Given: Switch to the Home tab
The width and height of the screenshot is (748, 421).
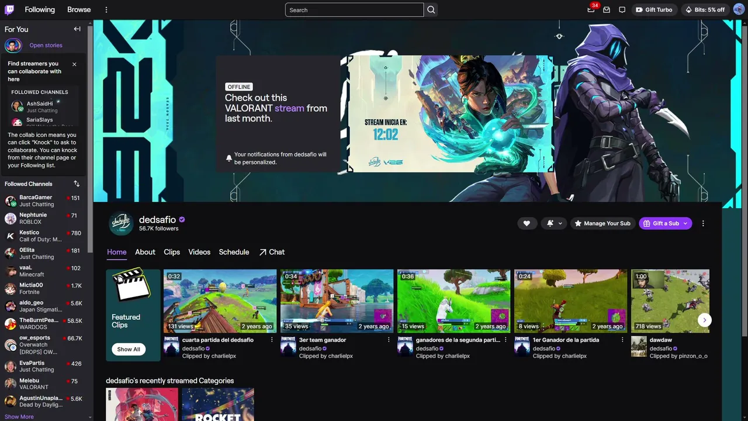Looking at the screenshot, I should (x=117, y=252).
